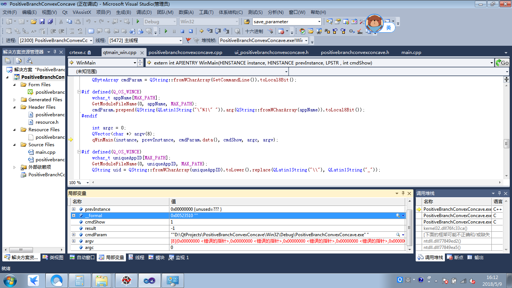The width and height of the screenshot is (512, 288).
Task: Expand the Generated Files folder
Action: tap(15, 100)
